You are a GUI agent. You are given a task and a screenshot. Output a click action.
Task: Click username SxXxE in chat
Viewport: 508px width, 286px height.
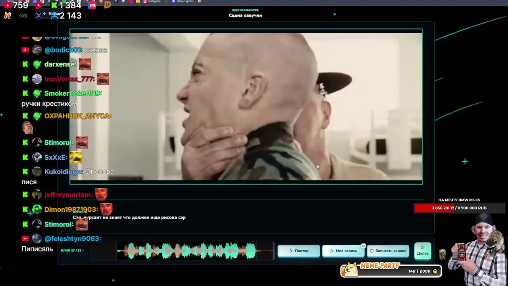tap(56, 157)
